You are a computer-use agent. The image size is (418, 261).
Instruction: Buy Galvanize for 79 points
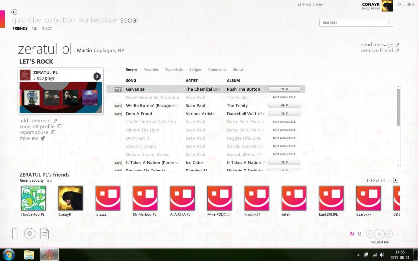[x=284, y=89]
